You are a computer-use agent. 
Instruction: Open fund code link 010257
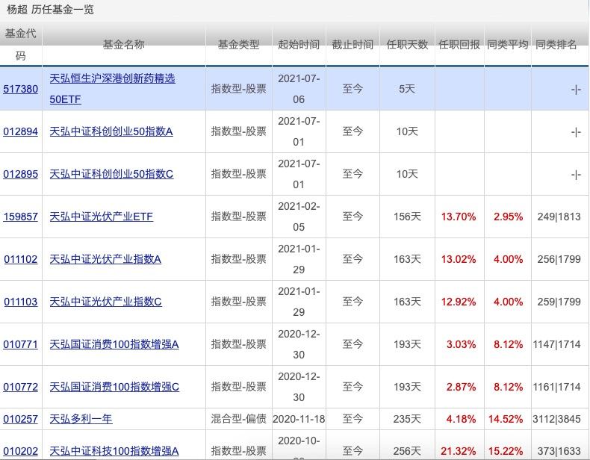[21, 419]
